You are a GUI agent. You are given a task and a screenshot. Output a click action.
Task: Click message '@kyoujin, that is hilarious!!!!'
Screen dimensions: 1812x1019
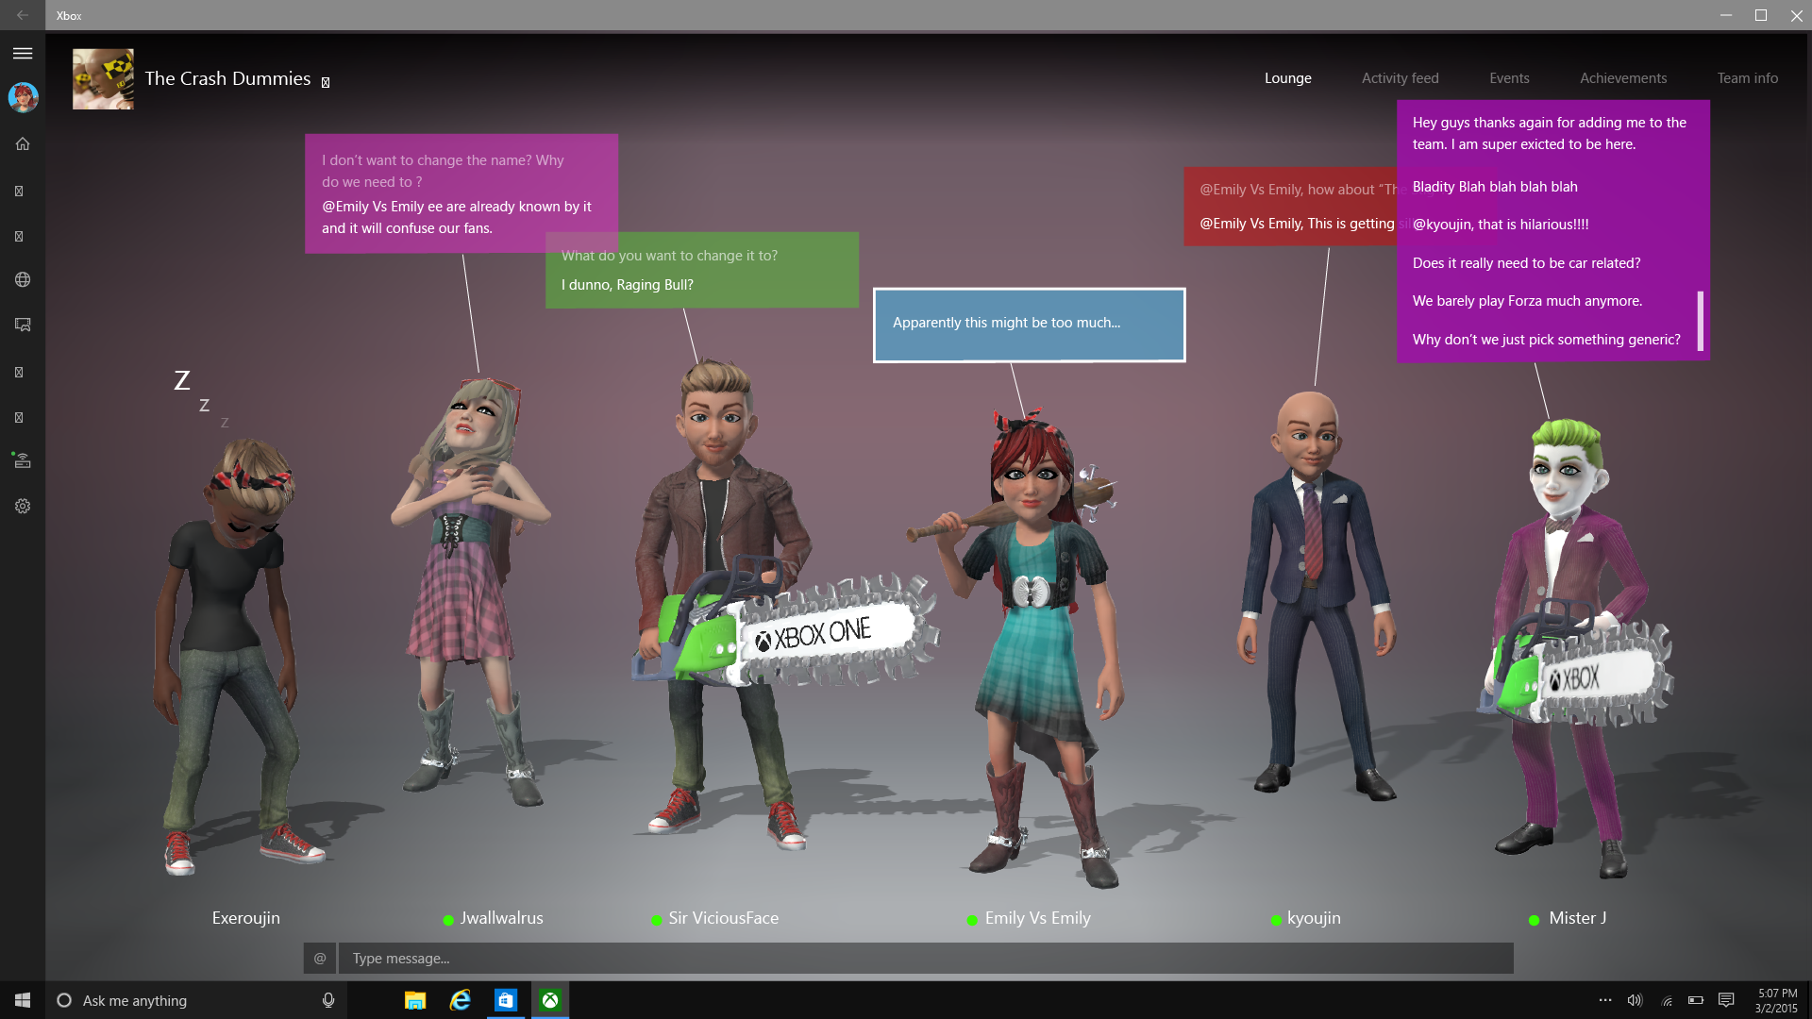click(1501, 225)
